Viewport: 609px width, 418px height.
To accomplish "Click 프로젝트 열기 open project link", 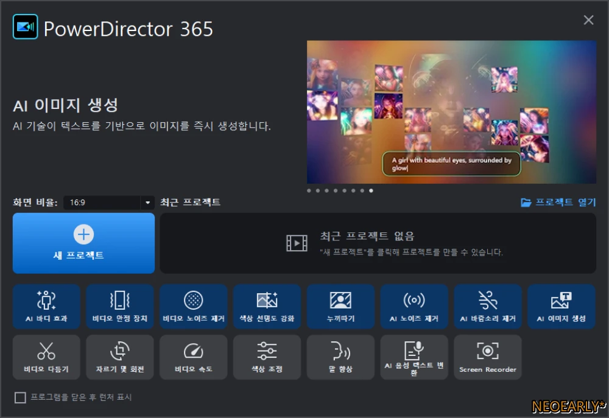I will [558, 202].
